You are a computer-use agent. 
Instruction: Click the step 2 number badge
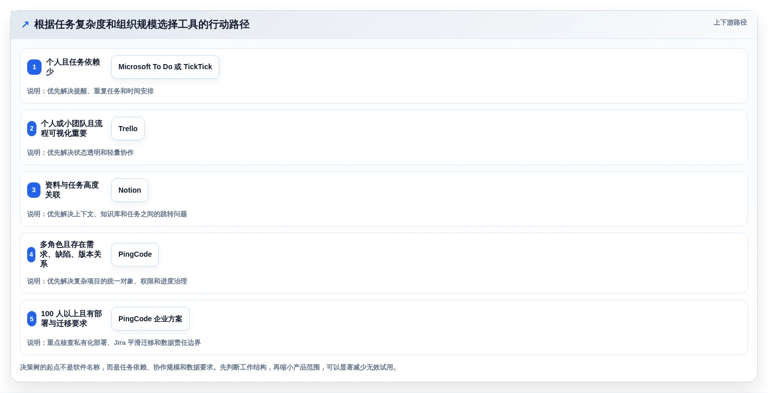click(x=32, y=129)
